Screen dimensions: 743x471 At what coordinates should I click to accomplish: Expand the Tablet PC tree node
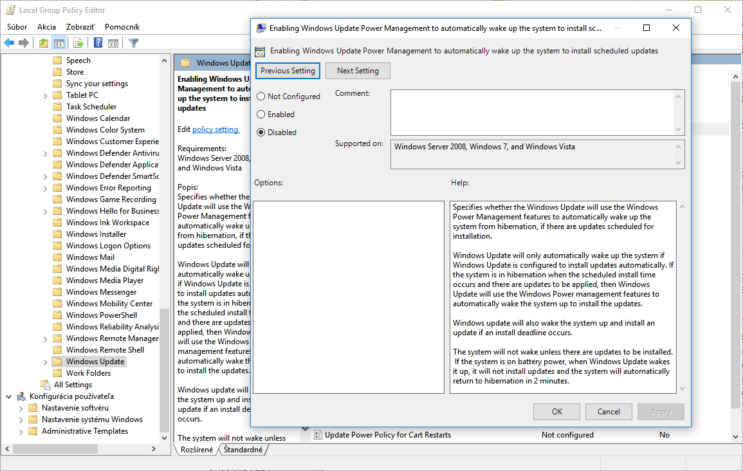(46, 95)
